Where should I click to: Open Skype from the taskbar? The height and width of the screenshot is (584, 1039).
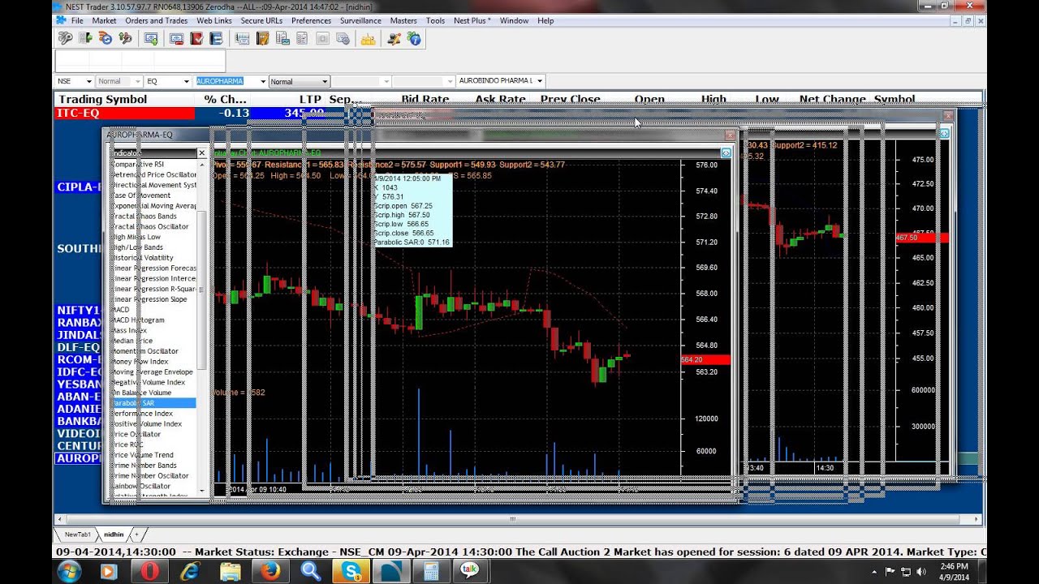click(351, 572)
